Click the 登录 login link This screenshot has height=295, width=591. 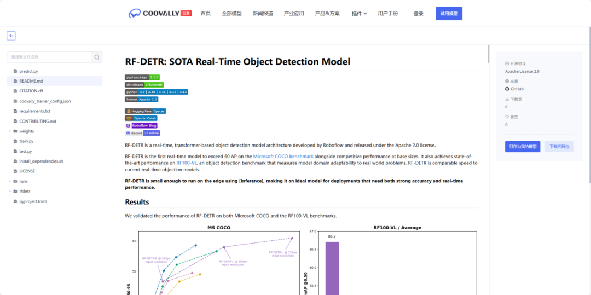click(x=419, y=14)
